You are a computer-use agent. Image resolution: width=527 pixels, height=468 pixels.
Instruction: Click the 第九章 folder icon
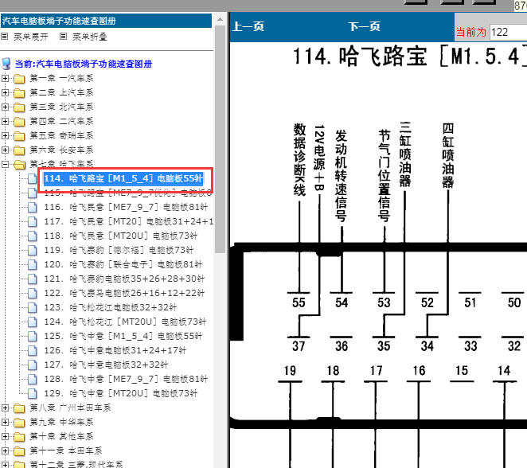pos(19,423)
